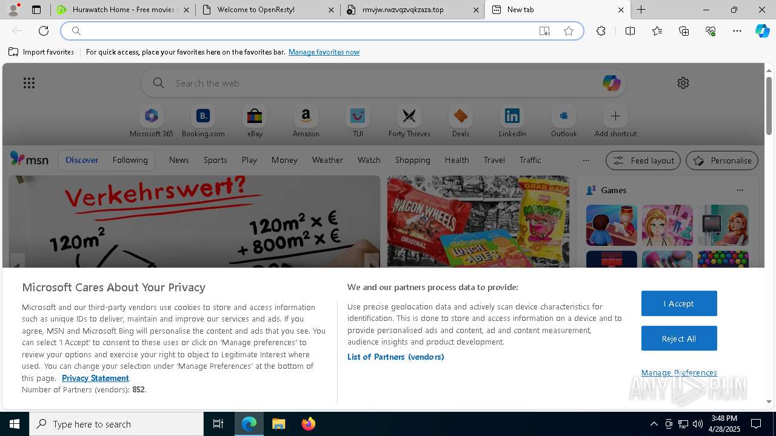
Task: Open News category in MSN
Action: coord(179,160)
